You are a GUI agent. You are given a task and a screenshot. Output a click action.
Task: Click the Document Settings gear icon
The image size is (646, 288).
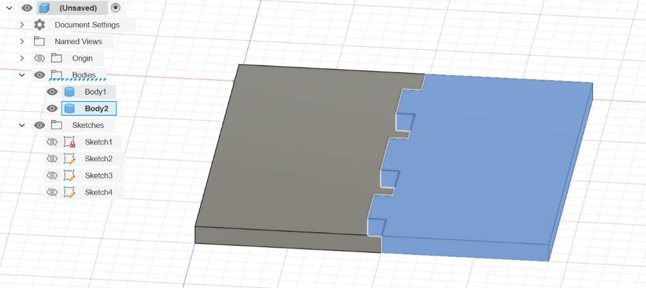point(40,25)
